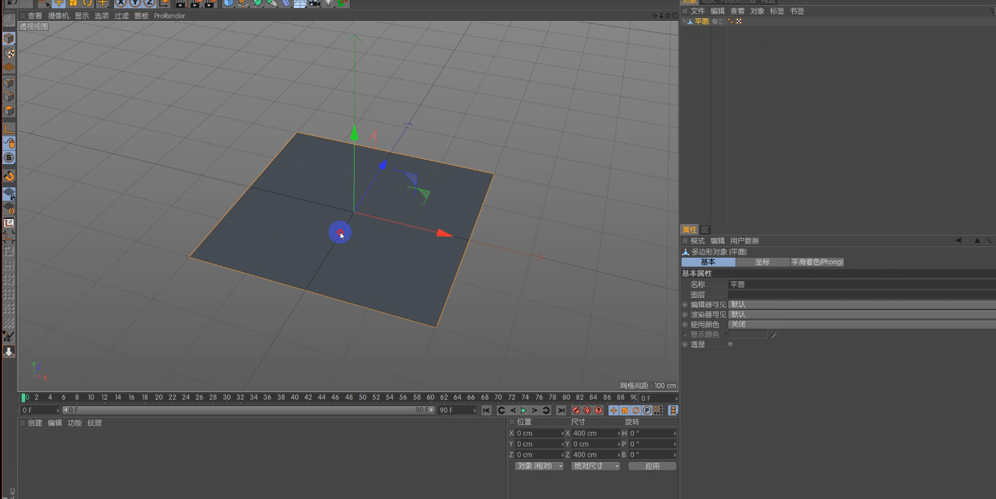The image size is (996, 499).
Task: Toggle parameter keyframe recording P button
Action: (x=647, y=411)
